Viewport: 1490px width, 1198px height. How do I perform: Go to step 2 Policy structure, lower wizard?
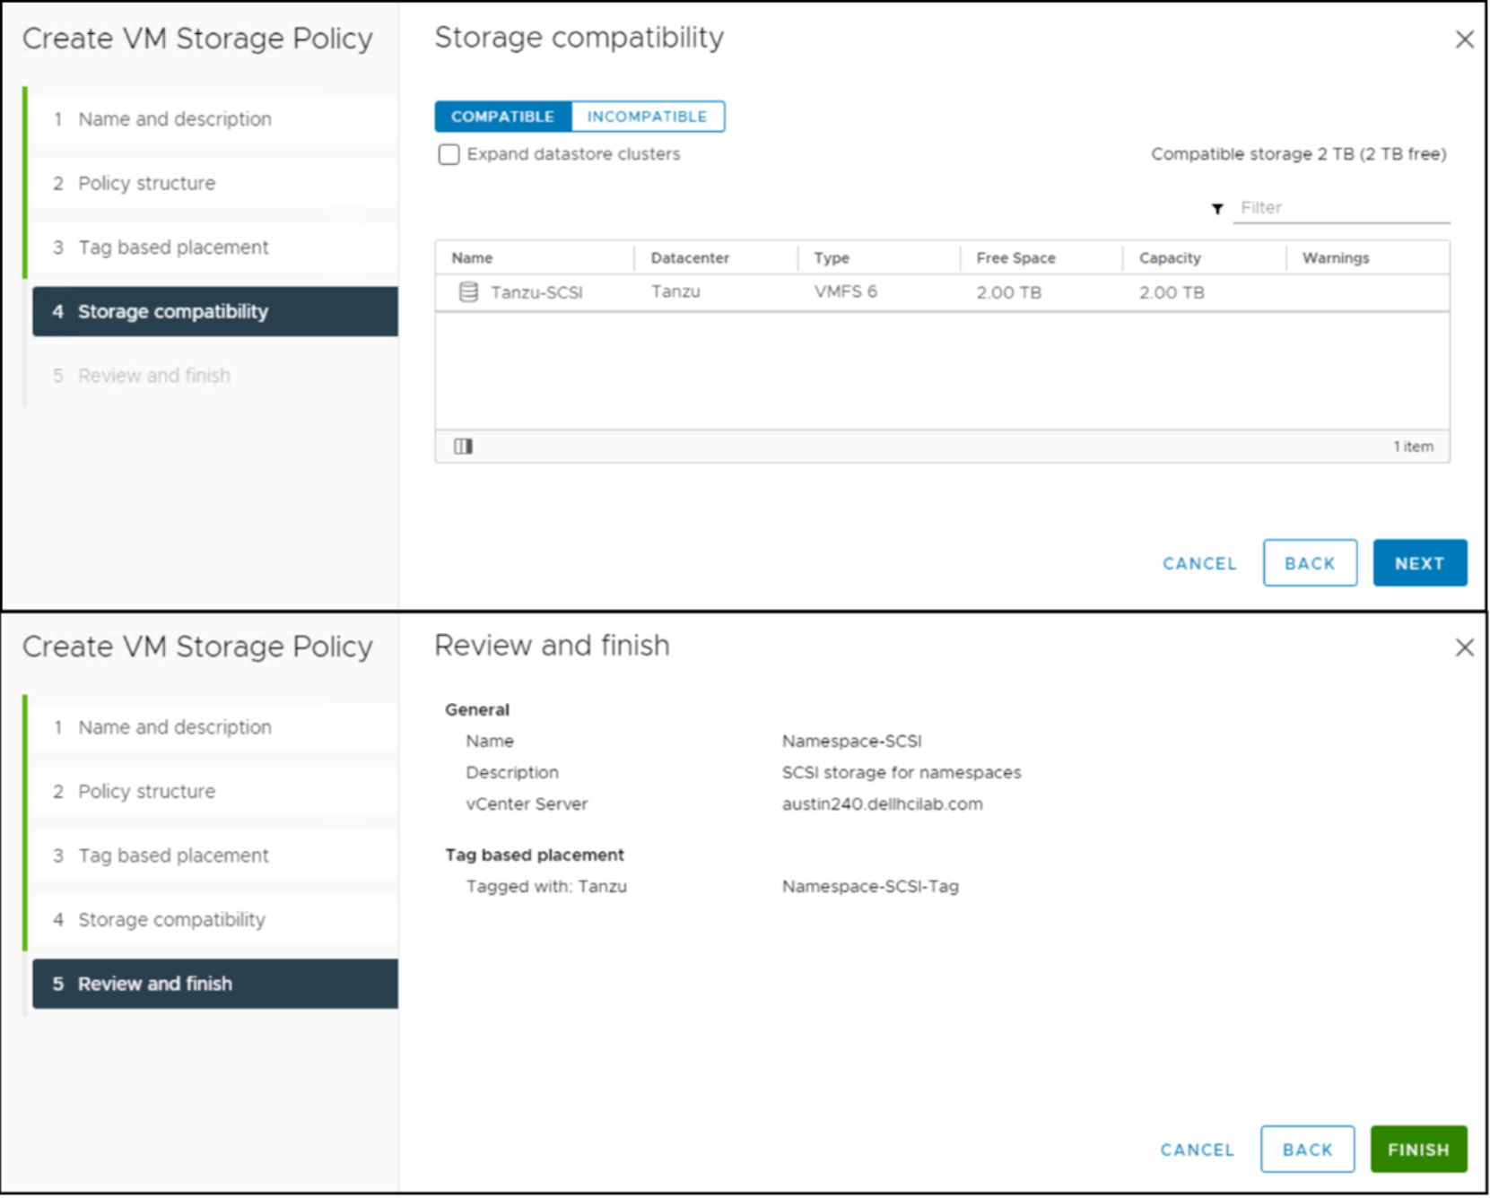pos(214,792)
